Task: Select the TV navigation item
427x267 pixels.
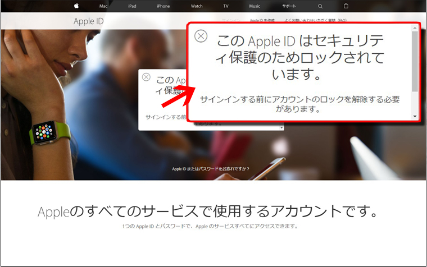Action: point(226,6)
